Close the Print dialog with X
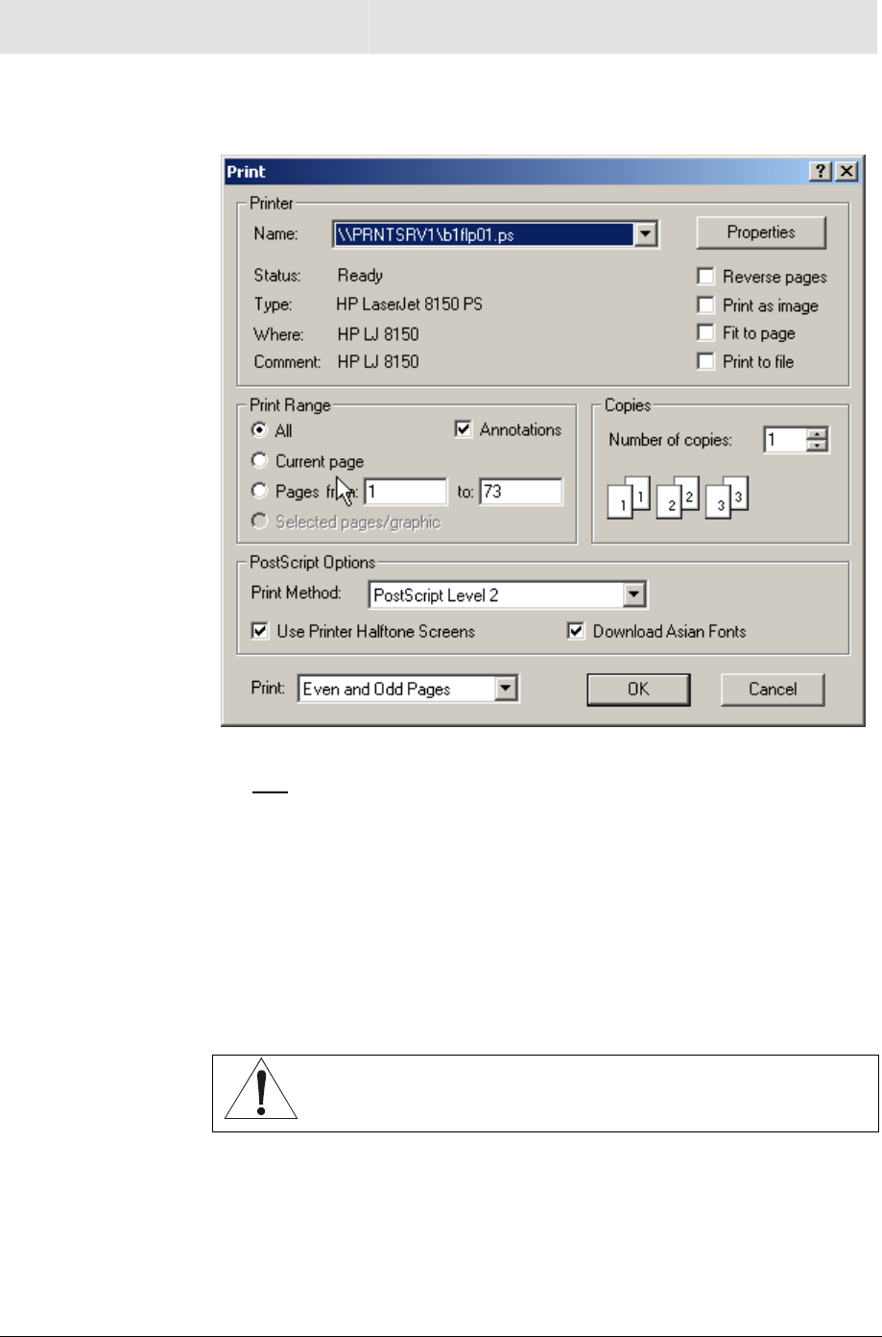Screen dimensions: 882x1337 846,172
